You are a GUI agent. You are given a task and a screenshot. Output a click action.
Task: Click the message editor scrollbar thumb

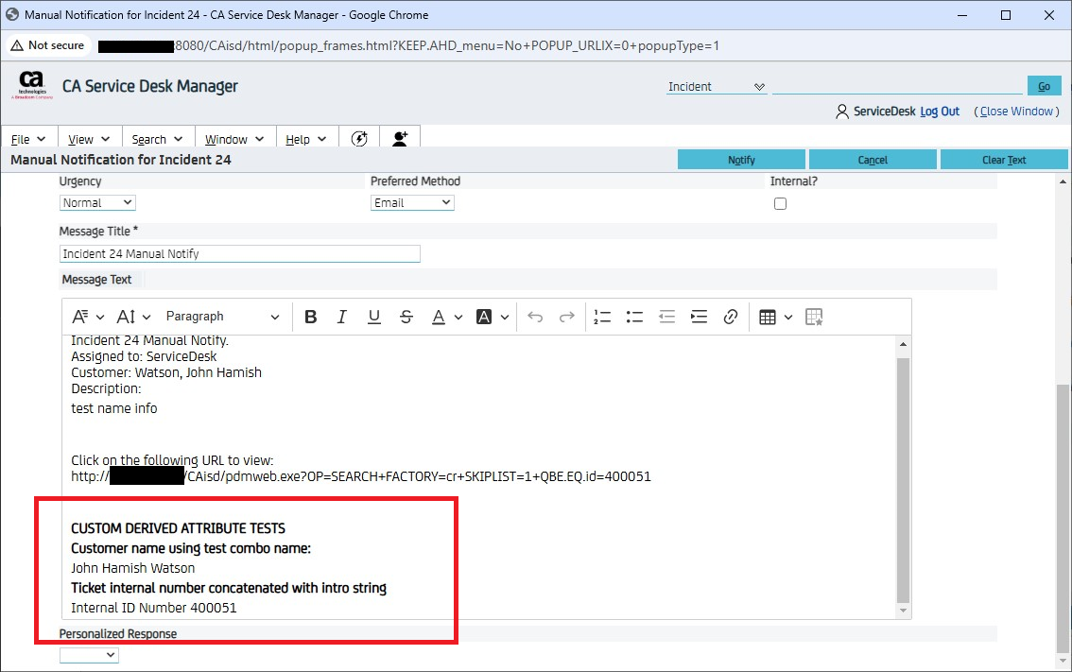[903, 480]
